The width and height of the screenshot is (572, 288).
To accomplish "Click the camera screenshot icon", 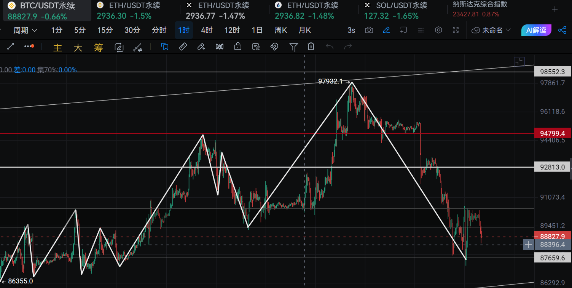I will point(369,30).
